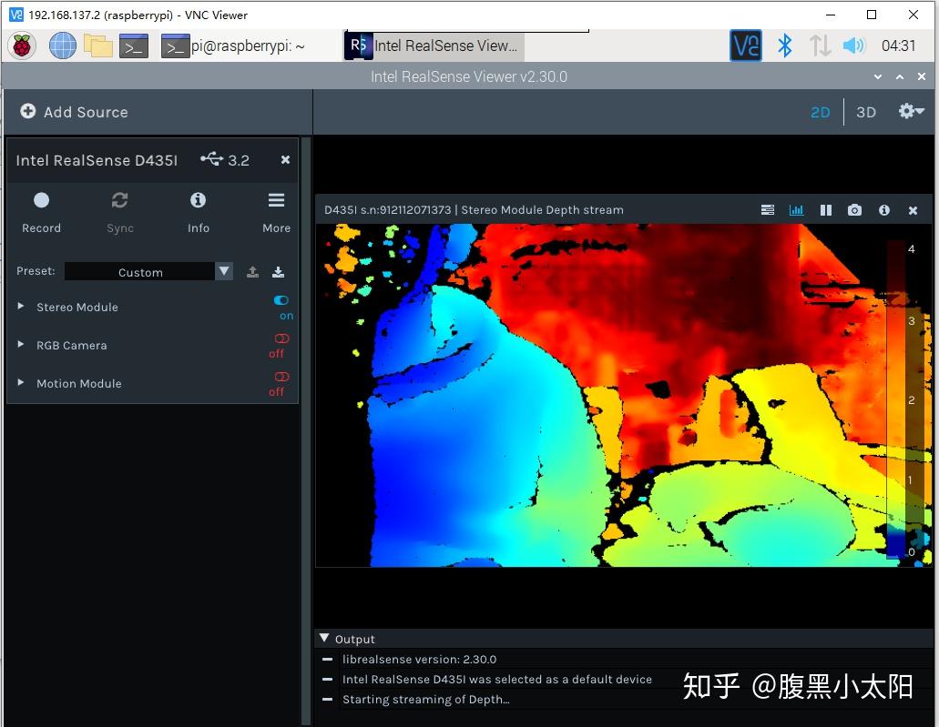Screen dimensions: 939x727
Task: Collapse the Output log panel
Action: pos(324,638)
